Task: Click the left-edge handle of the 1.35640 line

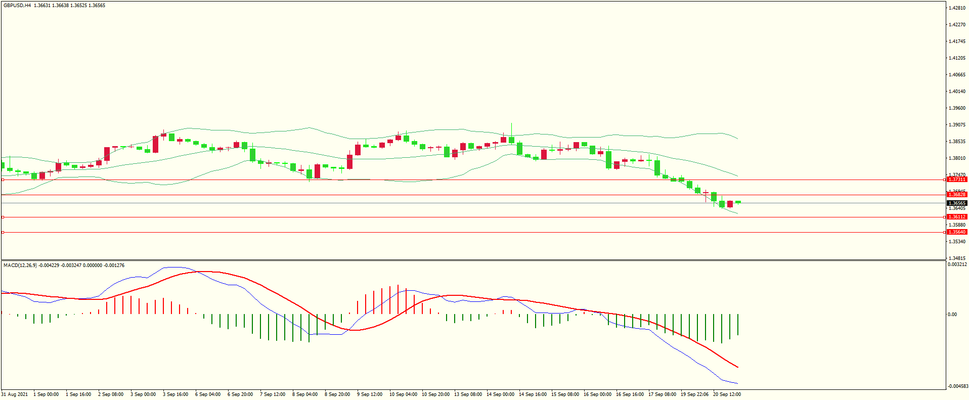Action: pyautogui.click(x=3, y=232)
